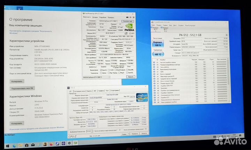Click the bus interface question mark in GPU-Z

pyautogui.click(x=134, y=39)
